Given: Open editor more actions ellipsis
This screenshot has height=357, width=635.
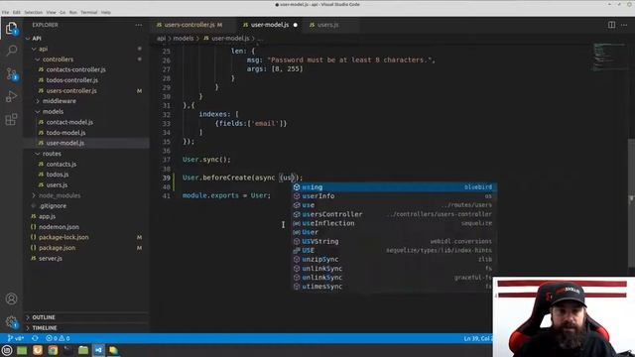Looking at the screenshot, I should click(624, 25).
